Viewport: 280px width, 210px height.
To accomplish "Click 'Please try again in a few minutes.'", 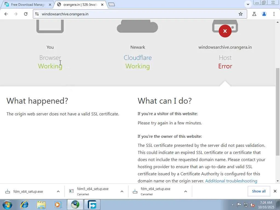I will [170, 123].
